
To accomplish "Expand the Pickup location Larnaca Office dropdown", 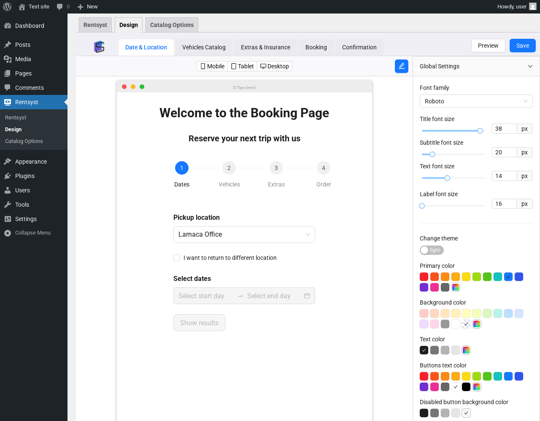I will 244,235.
